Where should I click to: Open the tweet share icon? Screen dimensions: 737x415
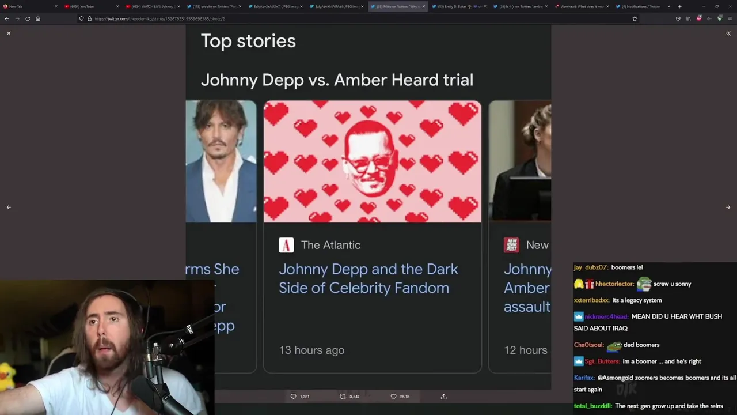pos(443,397)
